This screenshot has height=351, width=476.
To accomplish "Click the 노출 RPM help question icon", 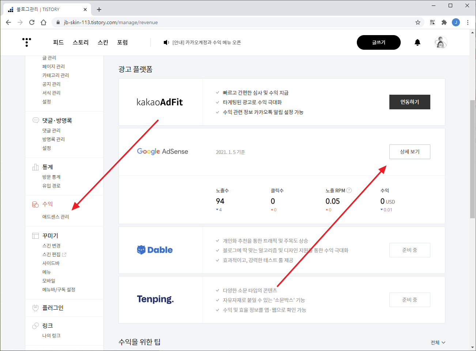I will pos(349,190).
